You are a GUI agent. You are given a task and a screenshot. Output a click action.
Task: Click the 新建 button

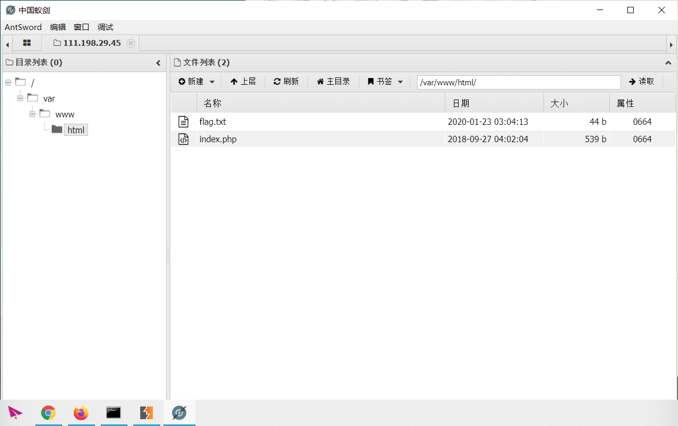[x=191, y=82]
